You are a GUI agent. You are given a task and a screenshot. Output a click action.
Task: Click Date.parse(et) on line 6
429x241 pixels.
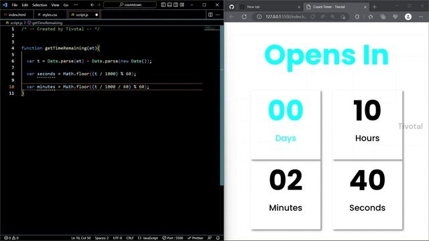pyautogui.click(x=66, y=61)
